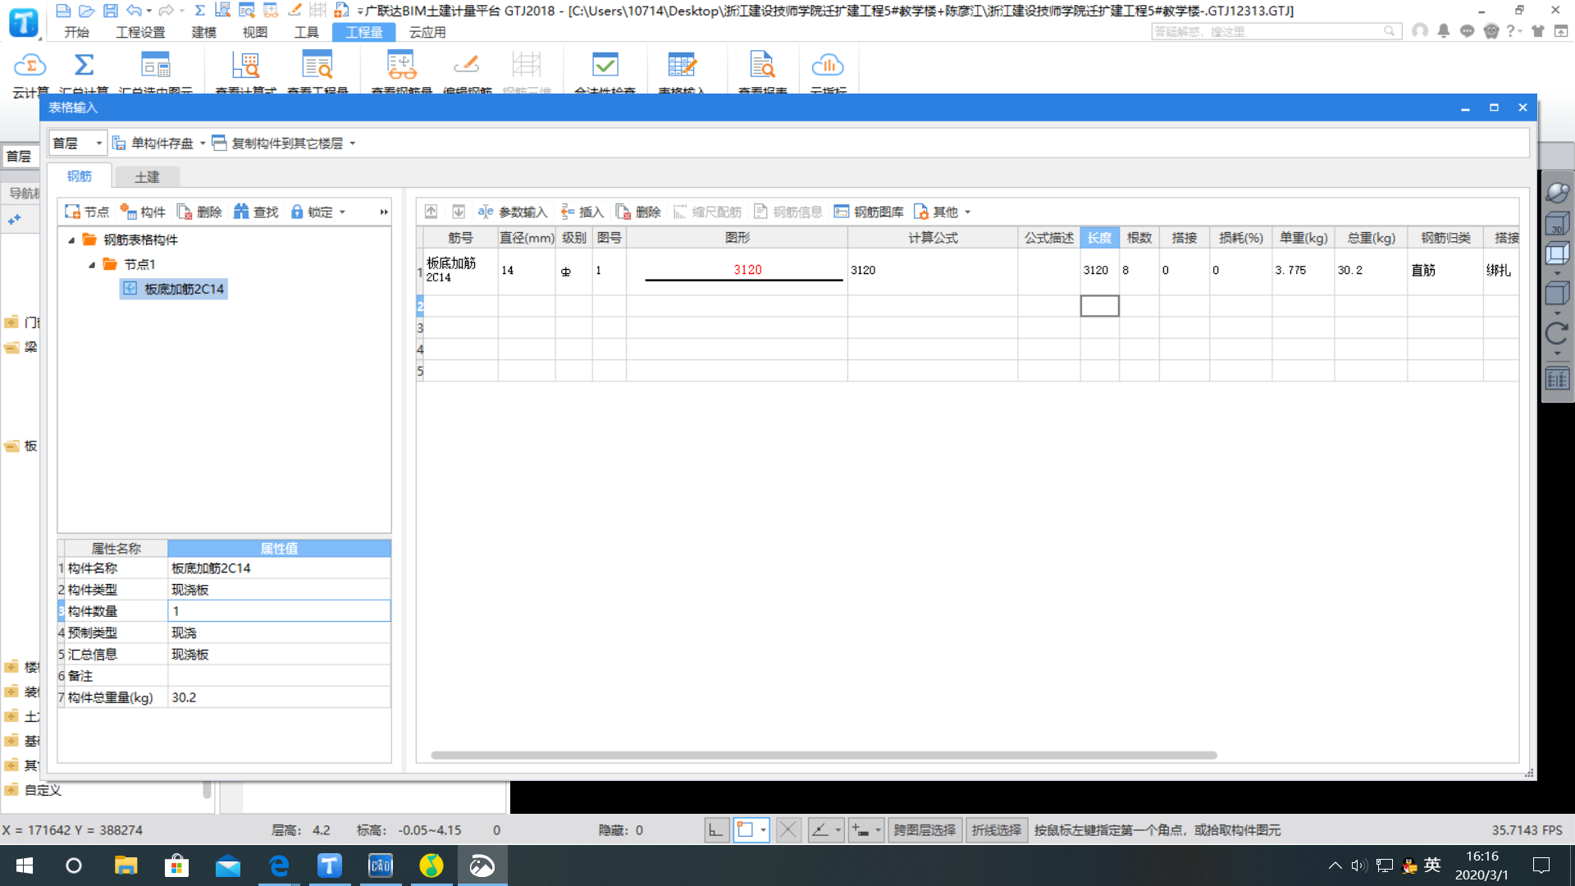1575x886 pixels.
Task: Toggle 折线选择 in status bar
Action: tap(996, 830)
